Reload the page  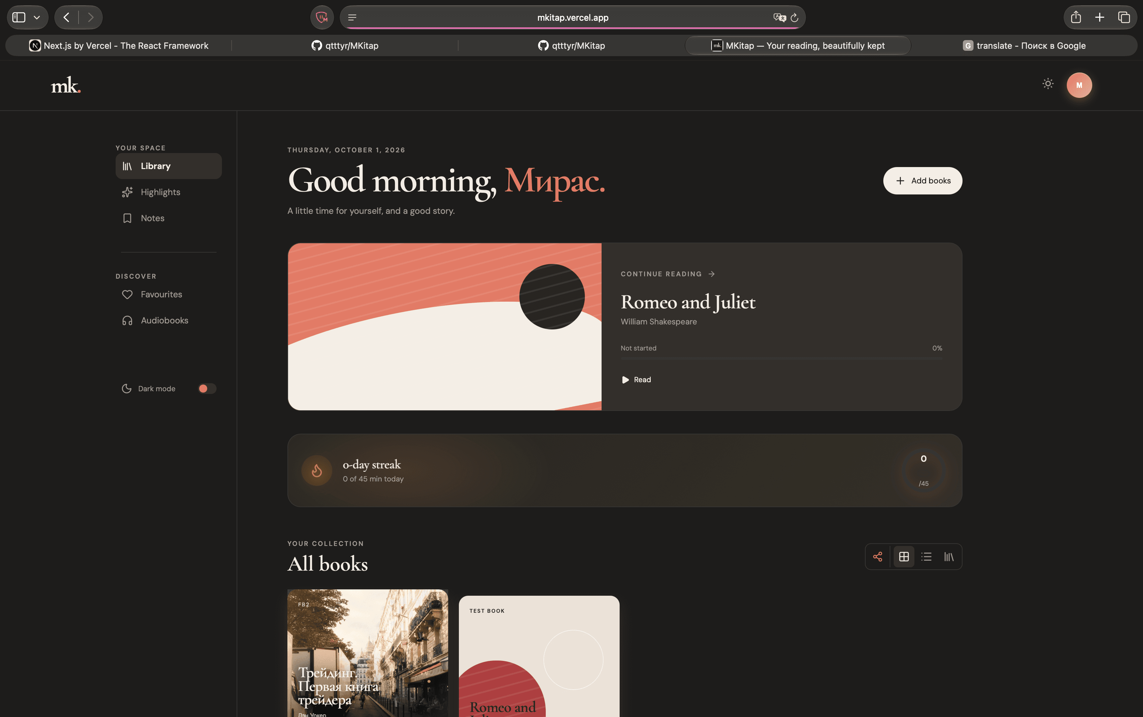pos(794,18)
